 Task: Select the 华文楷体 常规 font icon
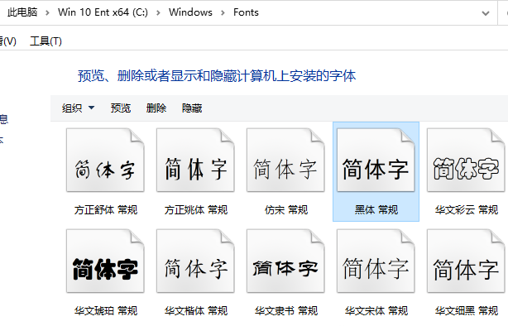click(195, 261)
